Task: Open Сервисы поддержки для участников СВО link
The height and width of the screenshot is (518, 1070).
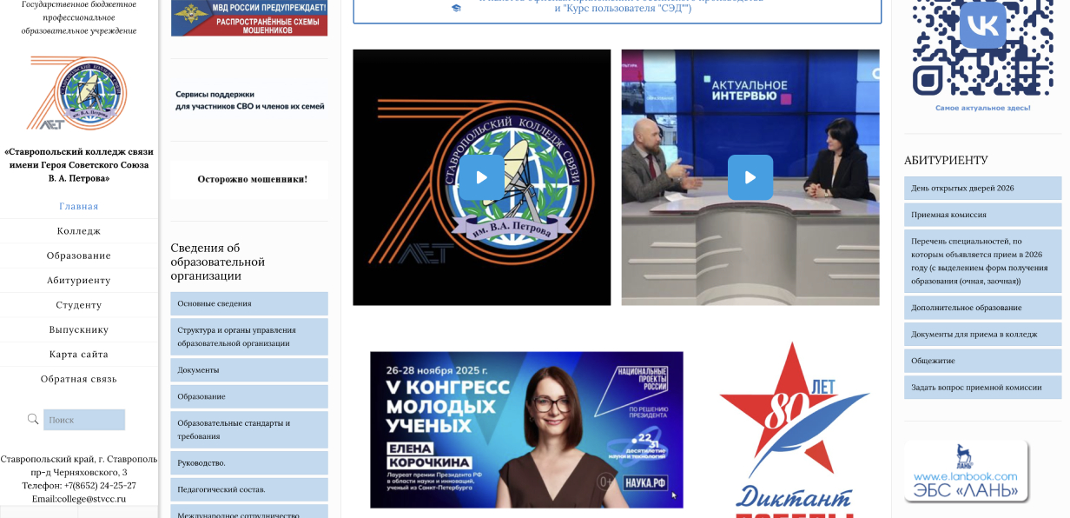Action: pos(249,100)
